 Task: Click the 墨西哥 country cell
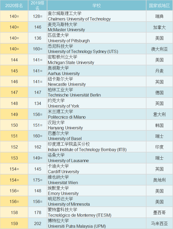159,212
